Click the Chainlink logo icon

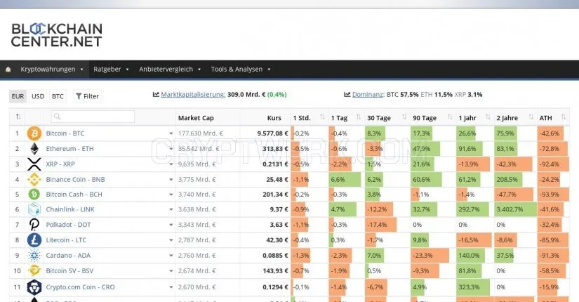click(x=34, y=209)
